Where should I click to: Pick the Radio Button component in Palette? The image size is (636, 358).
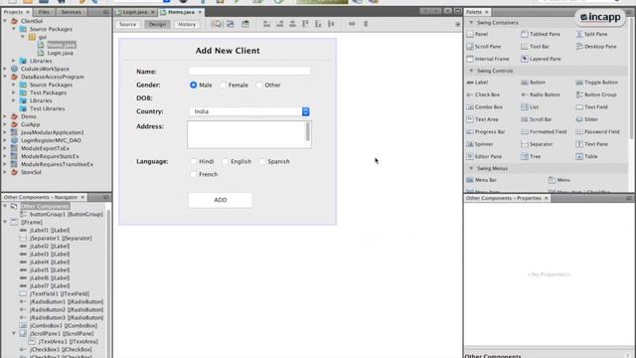(x=541, y=94)
